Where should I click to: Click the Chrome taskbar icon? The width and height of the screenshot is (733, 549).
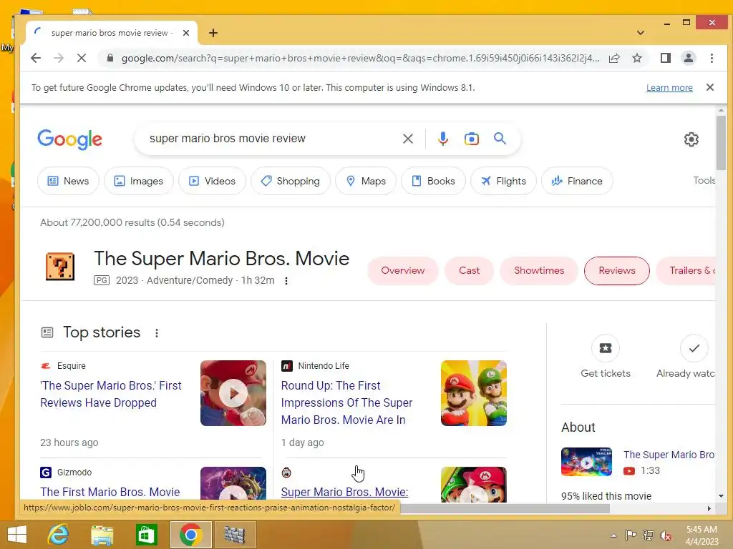(190, 535)
